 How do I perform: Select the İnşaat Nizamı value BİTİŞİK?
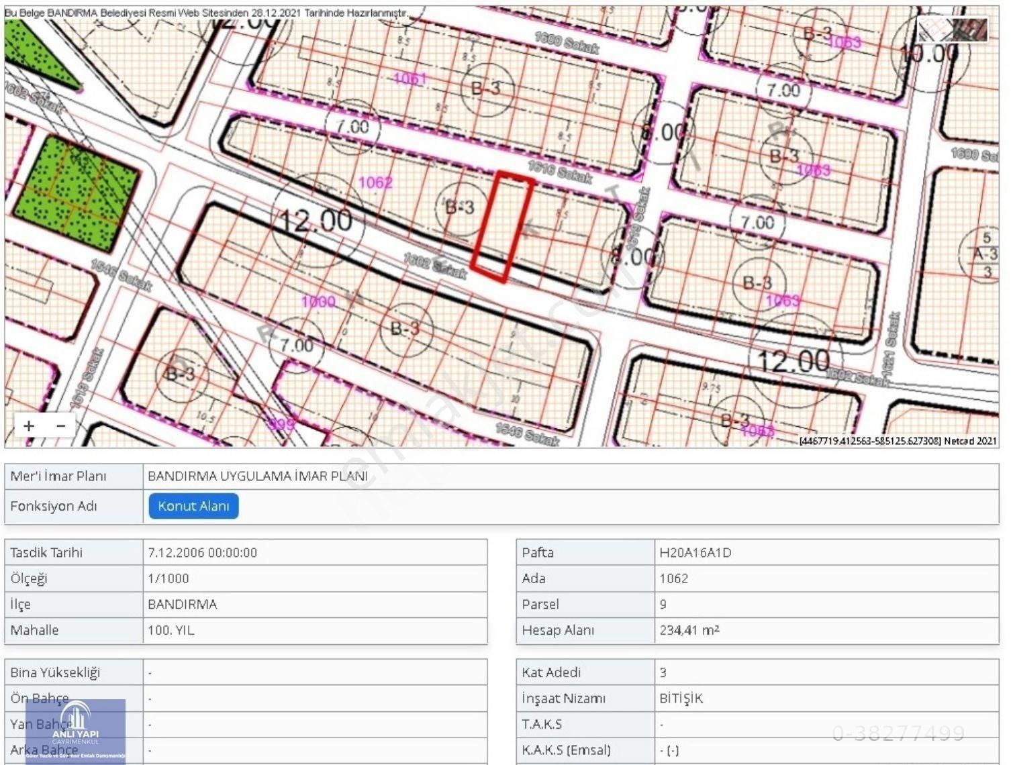(x=681, y=699)
